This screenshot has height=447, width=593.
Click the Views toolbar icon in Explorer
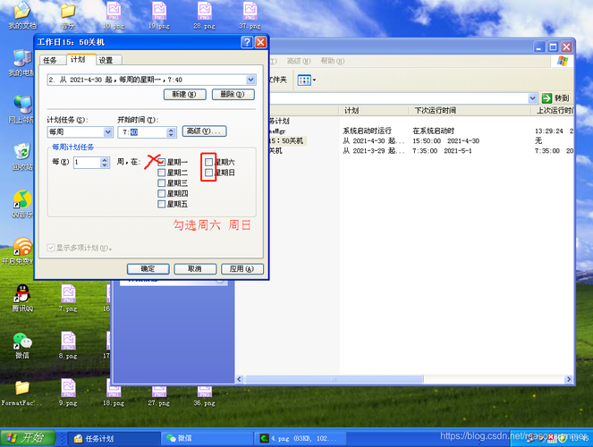[x=303, y=80]
